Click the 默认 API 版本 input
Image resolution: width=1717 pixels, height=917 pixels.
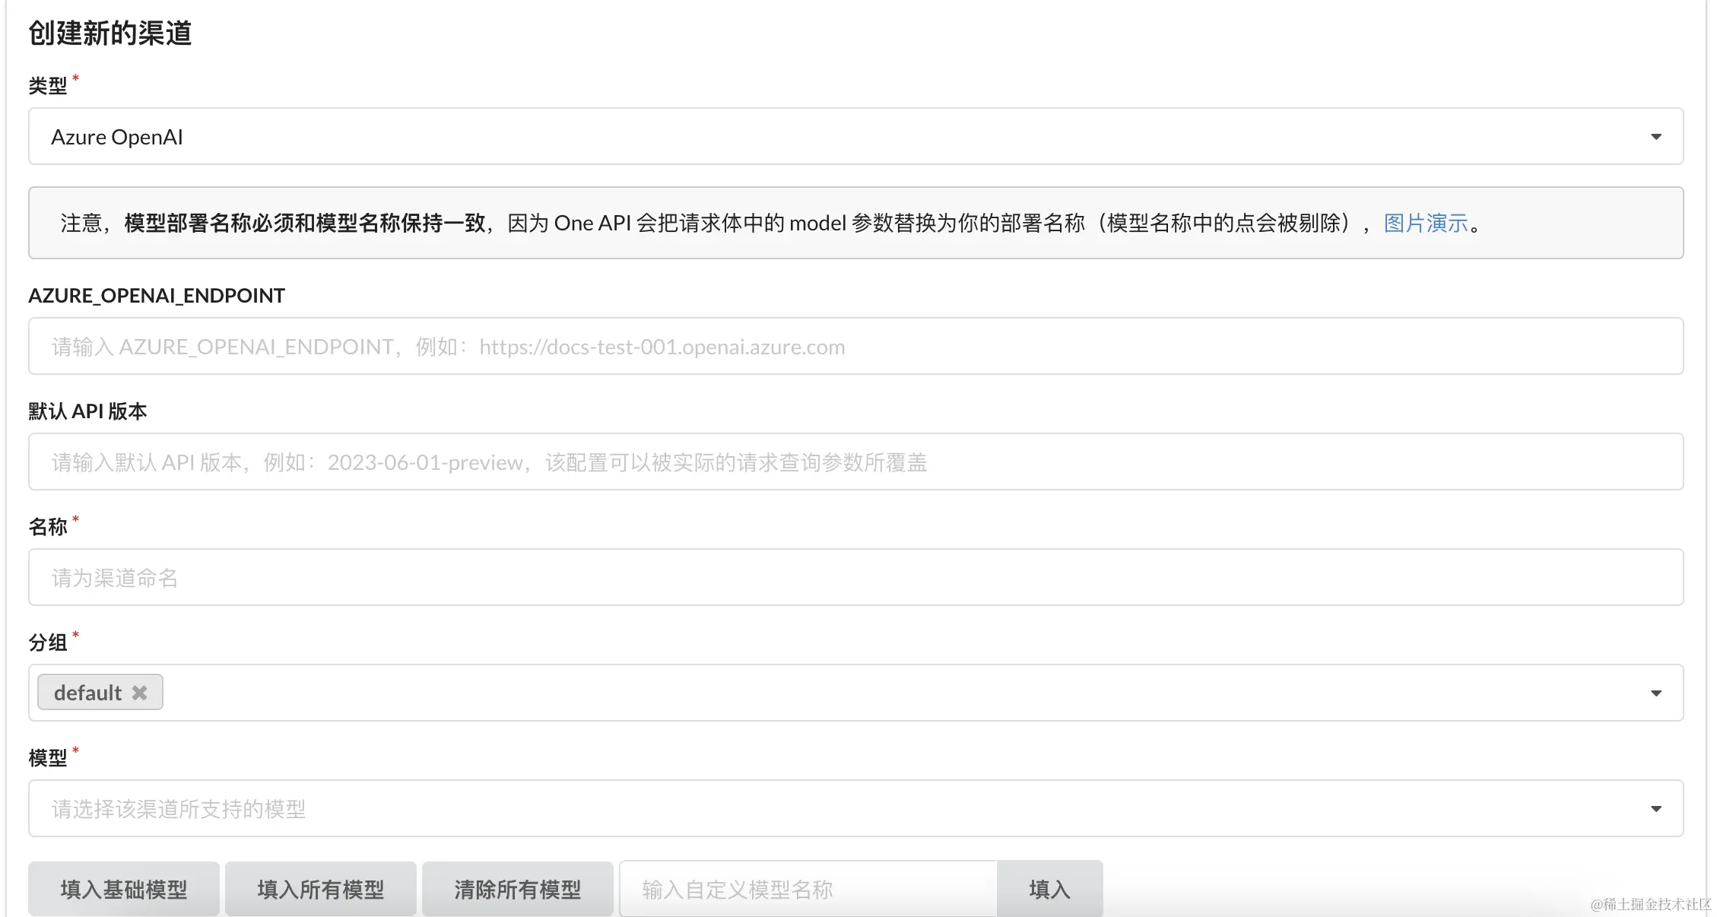855,462
